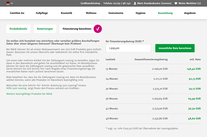Open the Camillen 60 menu
Screen dimensions: 207x137
tap(17, 13)
